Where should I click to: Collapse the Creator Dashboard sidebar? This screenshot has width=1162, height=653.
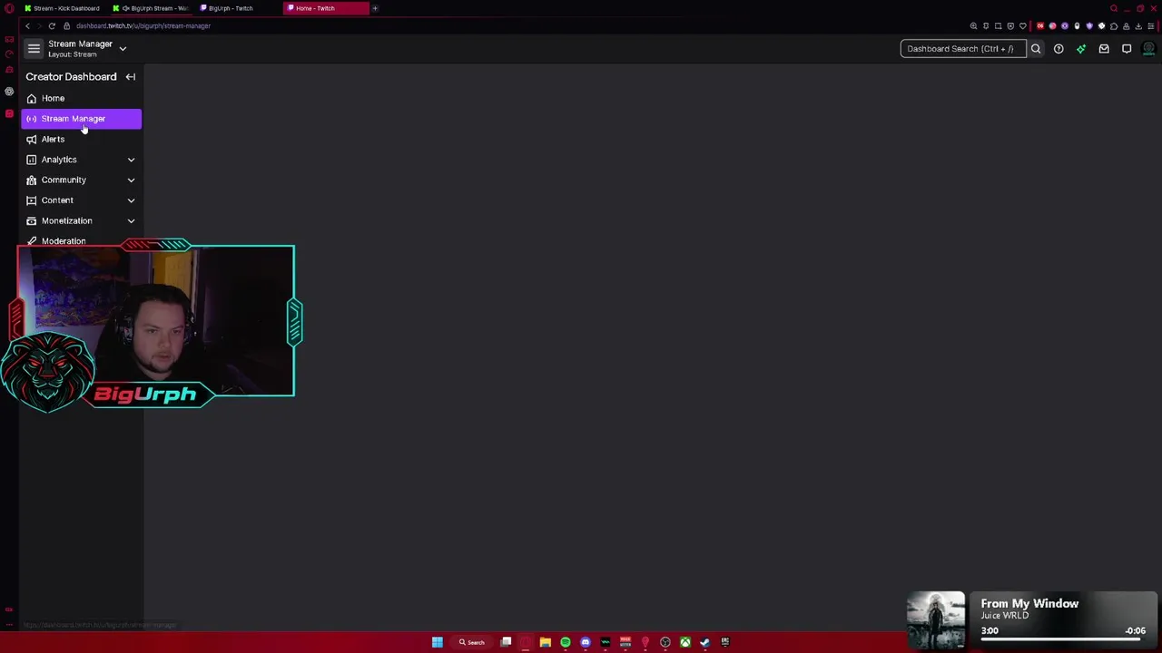tap(131, 77)
